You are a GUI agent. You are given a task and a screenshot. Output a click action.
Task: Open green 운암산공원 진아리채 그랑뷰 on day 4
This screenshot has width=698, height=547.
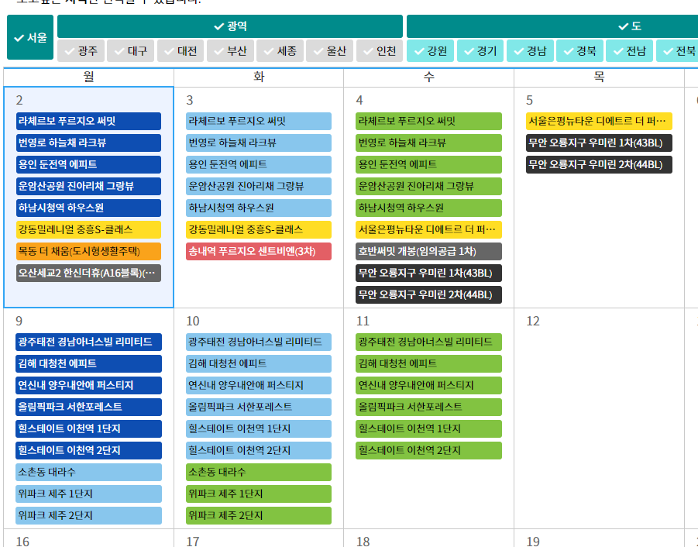coord(428,186)
